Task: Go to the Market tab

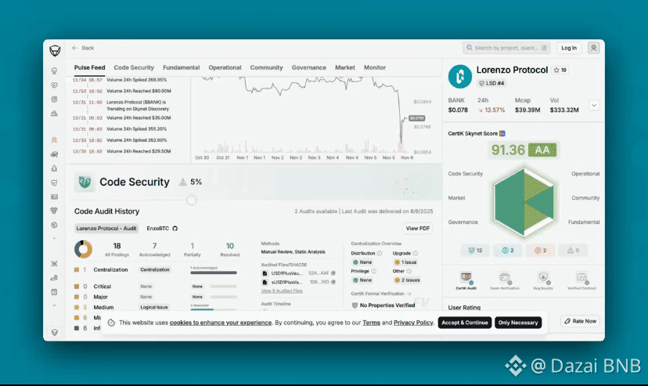Action: (345, 67)
